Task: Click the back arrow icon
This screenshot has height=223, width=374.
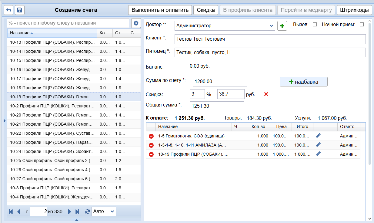Action: tap(8, 10)
